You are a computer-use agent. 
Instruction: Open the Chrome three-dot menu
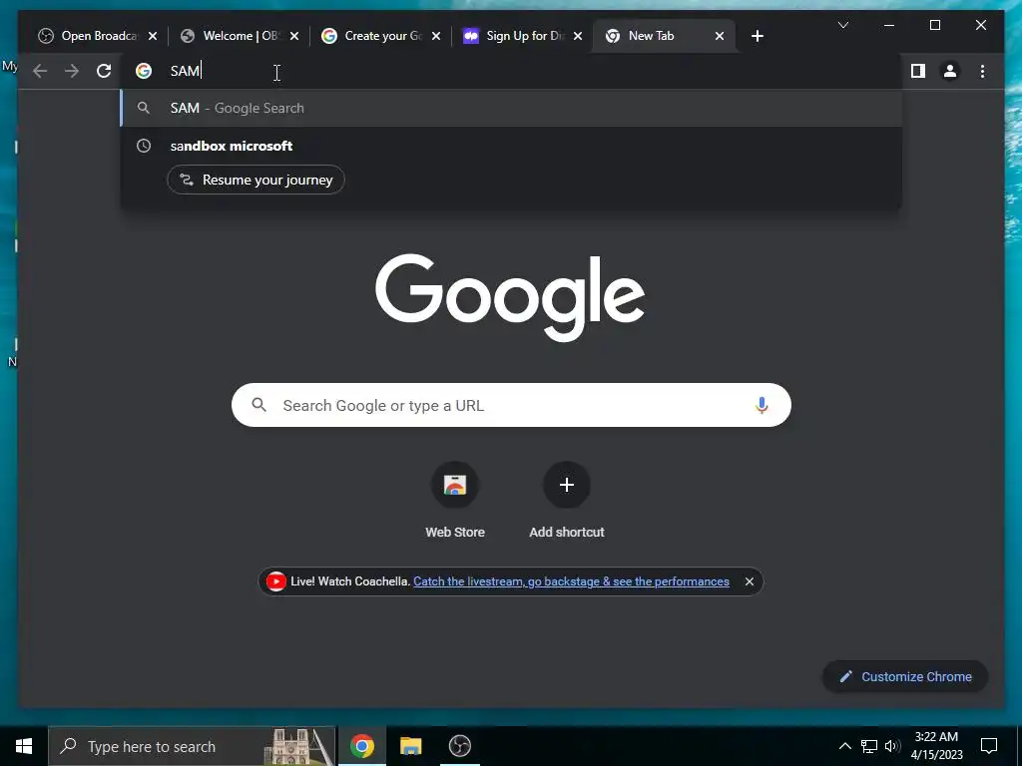[982, 71]
